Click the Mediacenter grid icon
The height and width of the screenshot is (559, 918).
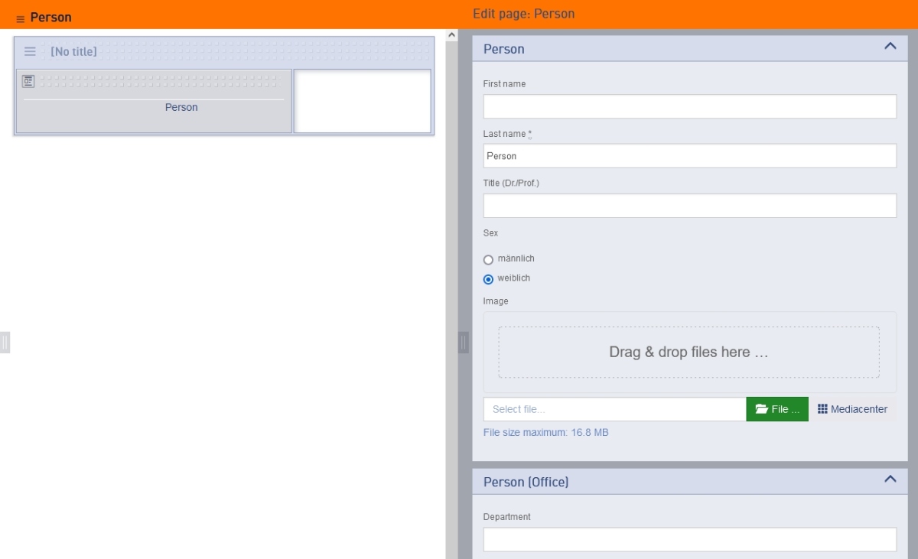point(822,409)
